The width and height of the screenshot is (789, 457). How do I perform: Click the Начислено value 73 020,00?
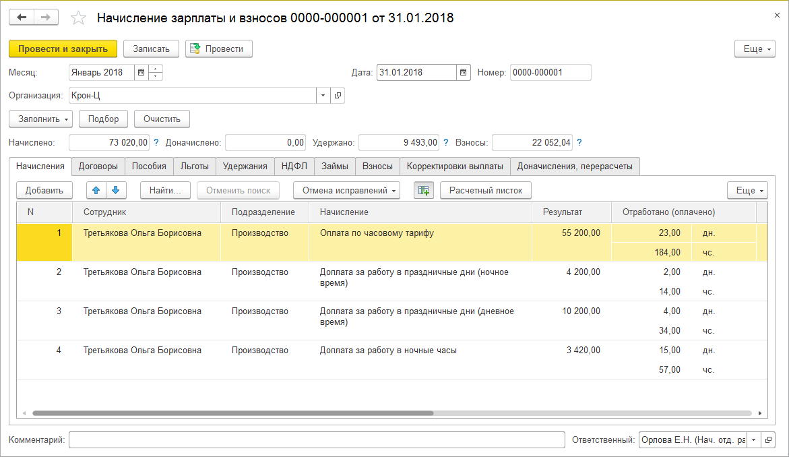point(108,142)
